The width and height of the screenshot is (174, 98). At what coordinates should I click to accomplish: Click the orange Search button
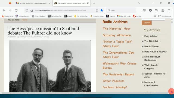tap(147, 23)
